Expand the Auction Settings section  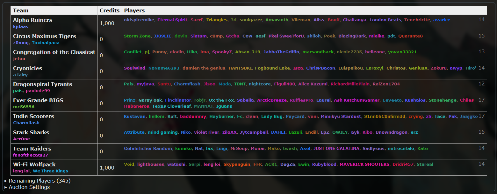[x=27, y=187]
